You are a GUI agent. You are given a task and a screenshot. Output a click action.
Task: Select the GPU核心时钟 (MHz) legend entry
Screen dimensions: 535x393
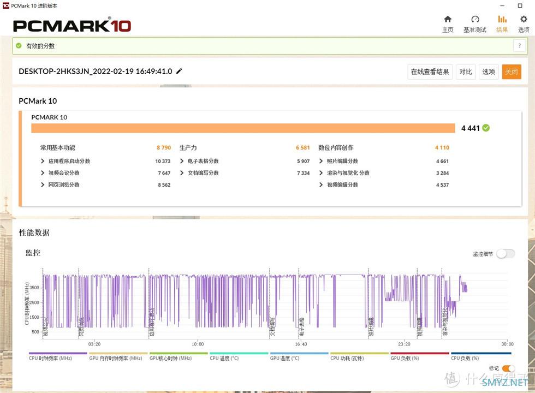pyautogui.click(x=179, y=356)
